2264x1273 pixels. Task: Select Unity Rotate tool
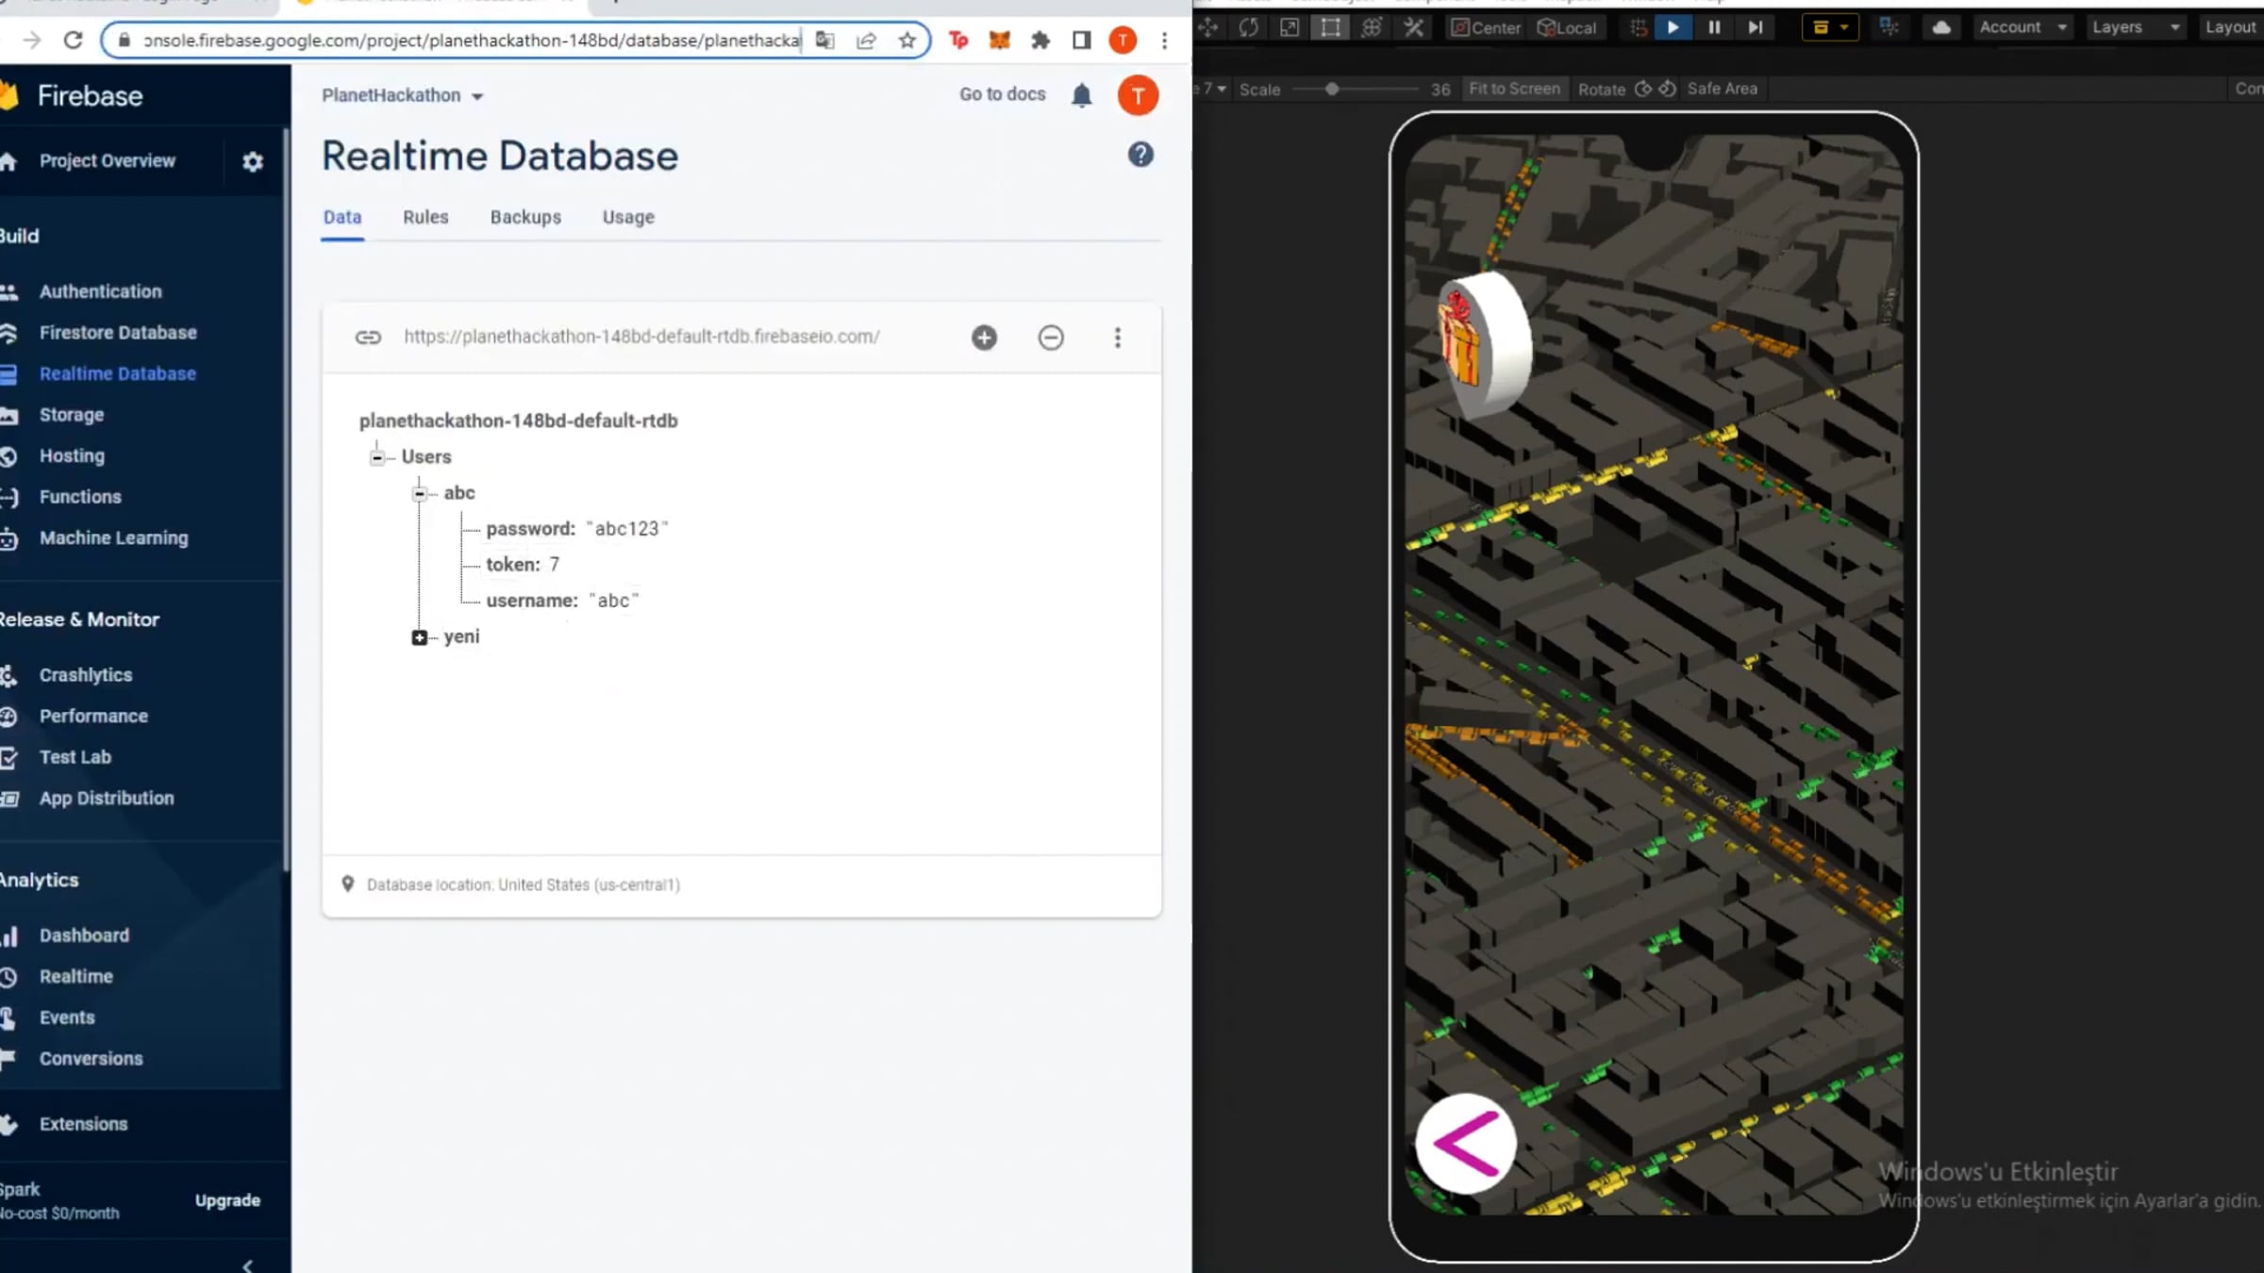click(x=1248, y=27)
